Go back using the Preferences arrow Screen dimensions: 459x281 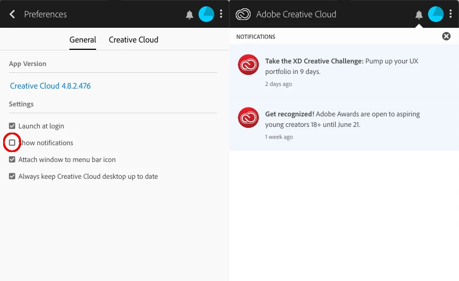[12, 14]
